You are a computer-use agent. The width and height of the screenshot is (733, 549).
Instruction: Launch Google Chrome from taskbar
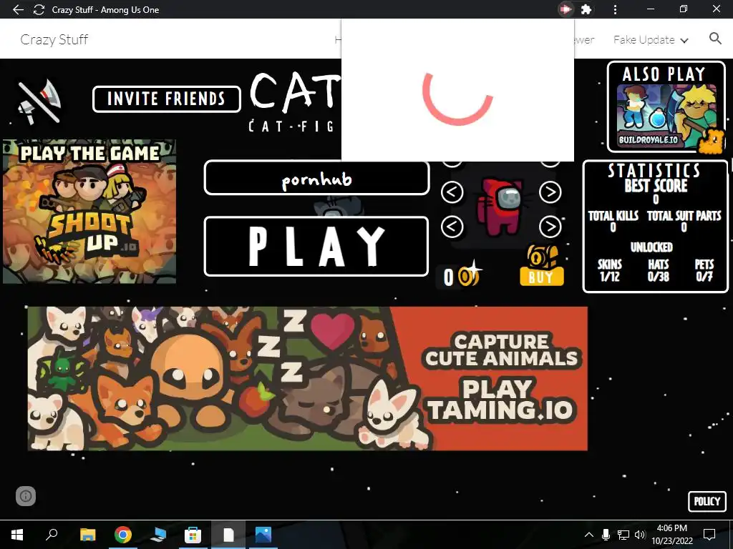123,535
